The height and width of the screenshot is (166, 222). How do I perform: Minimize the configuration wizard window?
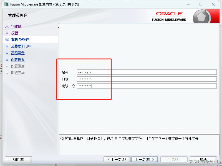pyautogui.click(x=188, y=4)
